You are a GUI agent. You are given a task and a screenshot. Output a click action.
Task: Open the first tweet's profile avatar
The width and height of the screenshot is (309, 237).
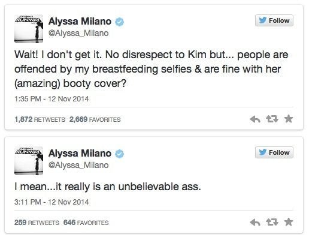click(29, 29)
